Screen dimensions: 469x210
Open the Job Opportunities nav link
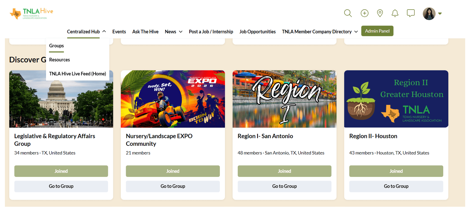(257, 32)
